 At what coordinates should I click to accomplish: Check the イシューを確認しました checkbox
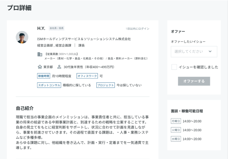(x=174, y=67)
